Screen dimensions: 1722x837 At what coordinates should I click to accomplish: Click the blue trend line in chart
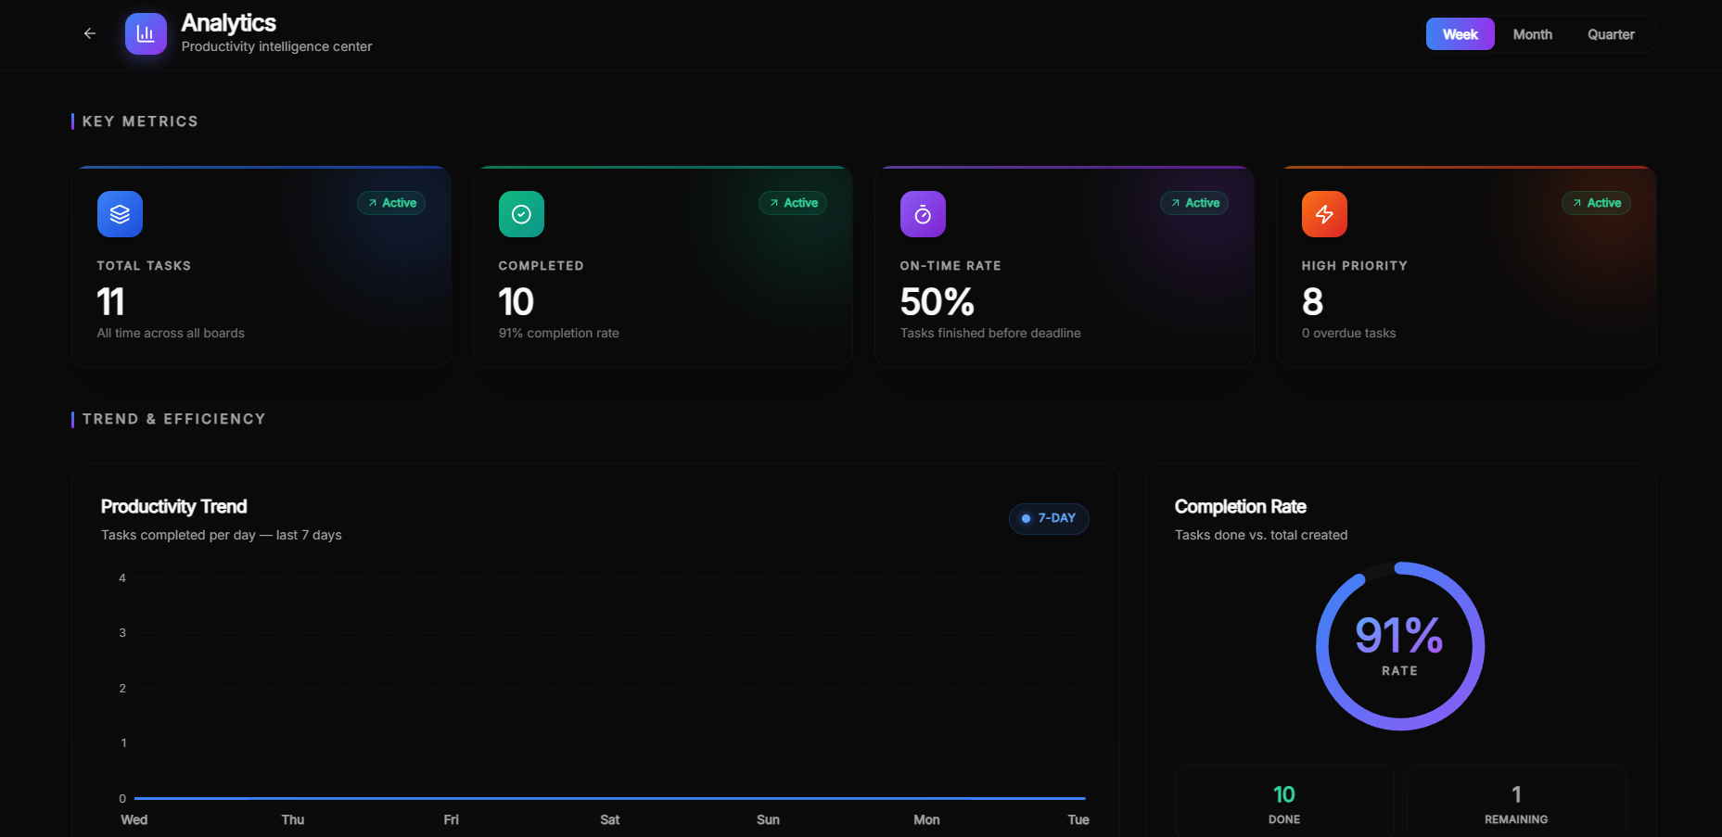coord(609,798)
